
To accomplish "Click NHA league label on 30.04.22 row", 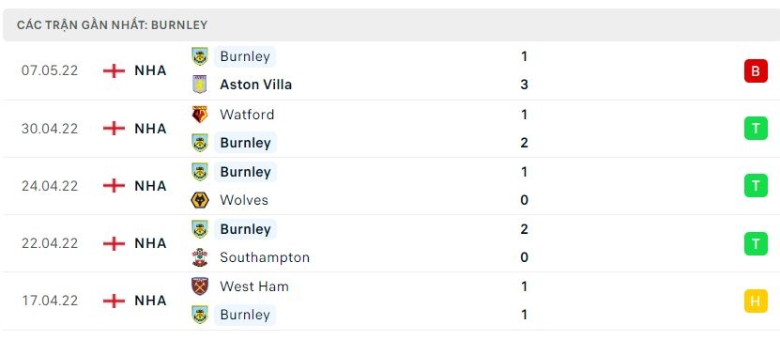I will pos(150,129).
